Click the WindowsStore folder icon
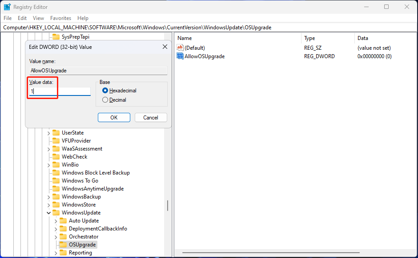Viewport: 418px width, 258px height. point(56,204)
